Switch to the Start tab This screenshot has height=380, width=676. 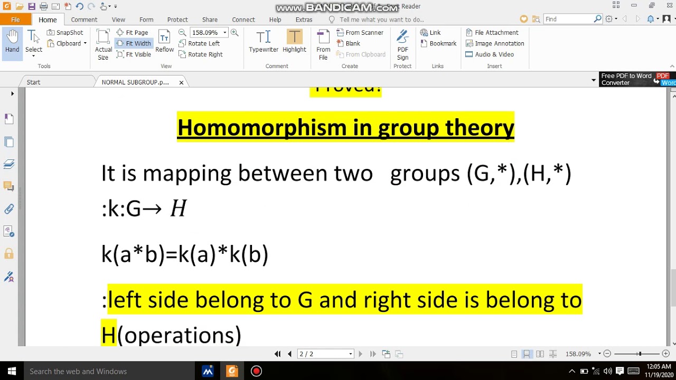coord(33,82)
